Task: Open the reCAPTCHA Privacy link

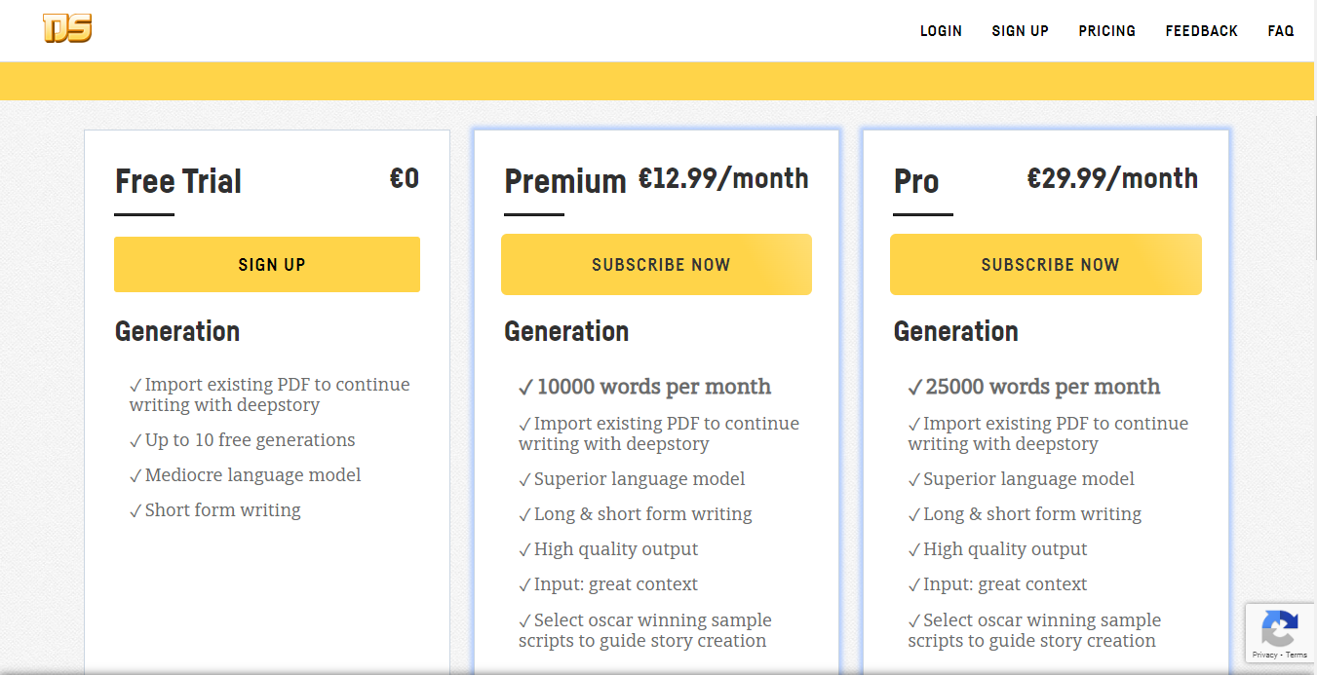Action: point(1264,655)
